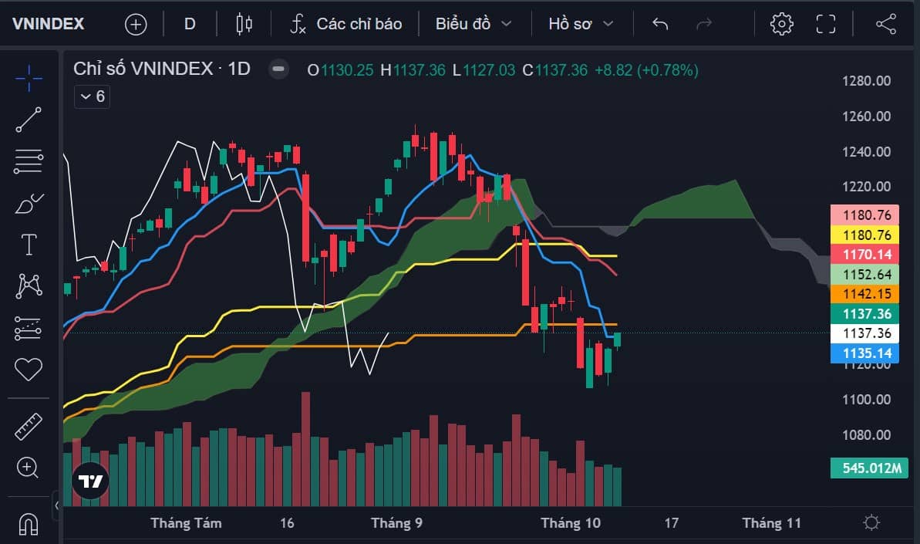Click the Chỉ số VNINDEX chart title
This screenshot has height=544, width=920.
tap(162, 69)
